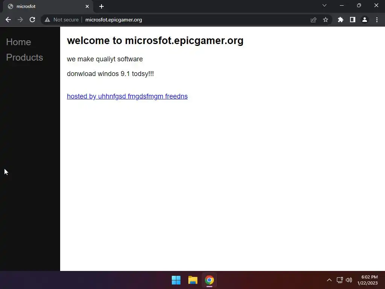Open a new tab with plus button
Screen dimensions: 385x289
click(102, 6)
